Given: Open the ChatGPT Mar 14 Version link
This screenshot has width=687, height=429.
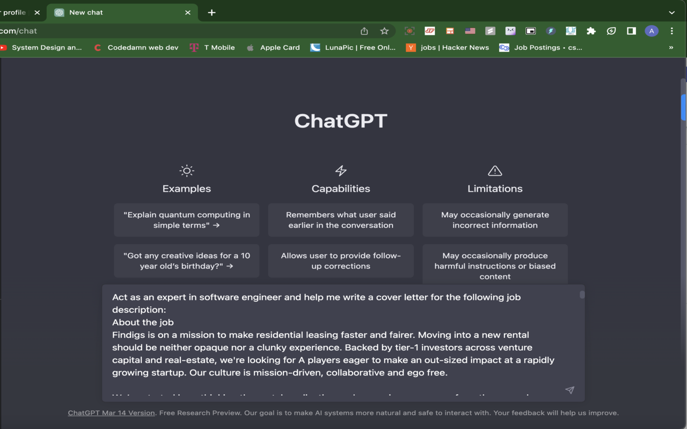Looking at the screenshot, I should click(111, 412).
